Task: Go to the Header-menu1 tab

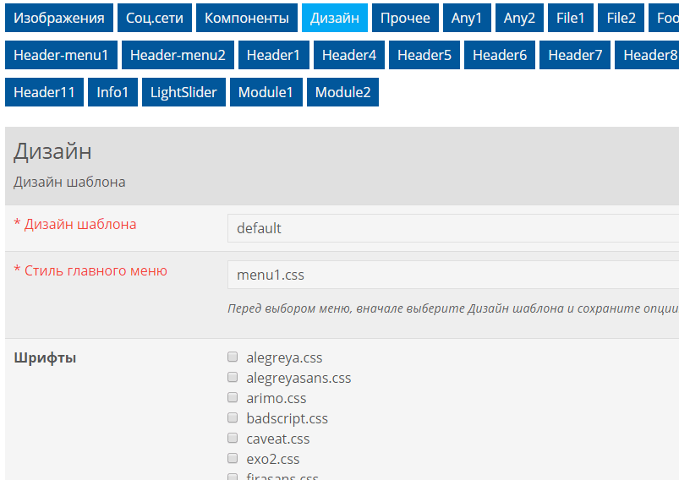Action: click(x=61, y=55)
